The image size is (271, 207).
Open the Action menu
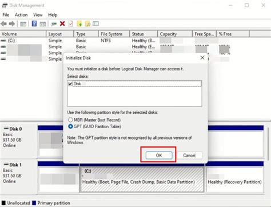point(21,15)
